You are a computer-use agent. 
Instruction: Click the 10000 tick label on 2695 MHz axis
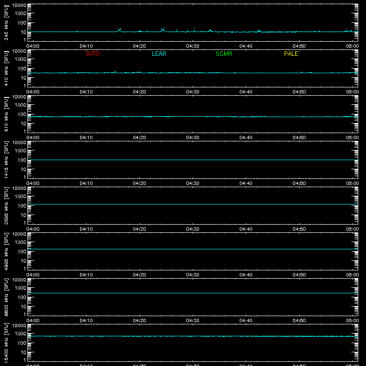[x=19, y=188]
